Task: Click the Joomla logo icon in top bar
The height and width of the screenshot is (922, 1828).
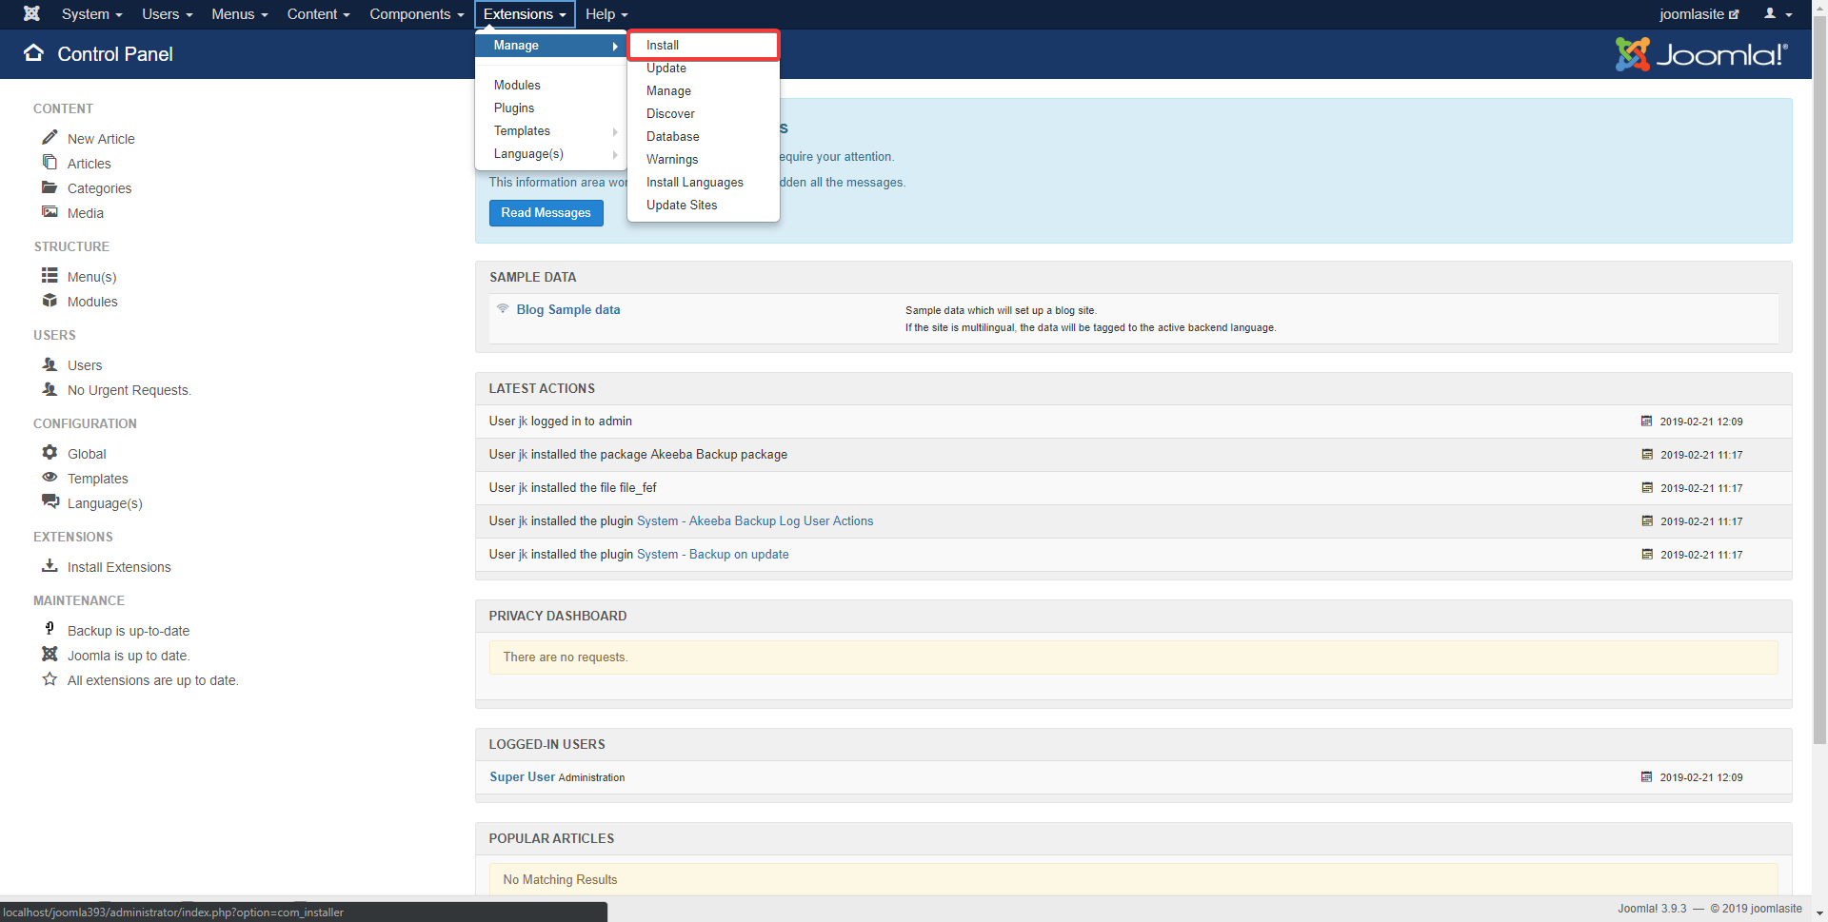Action: coord(31,14)
